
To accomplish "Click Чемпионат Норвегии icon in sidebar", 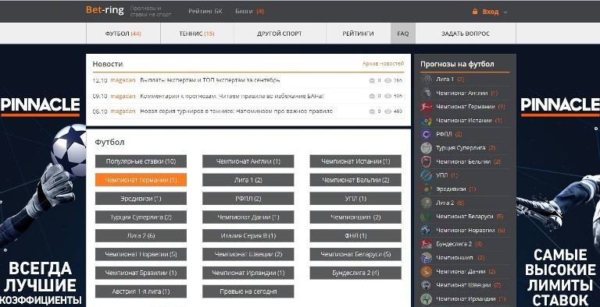I will click(x=427, y=231).
